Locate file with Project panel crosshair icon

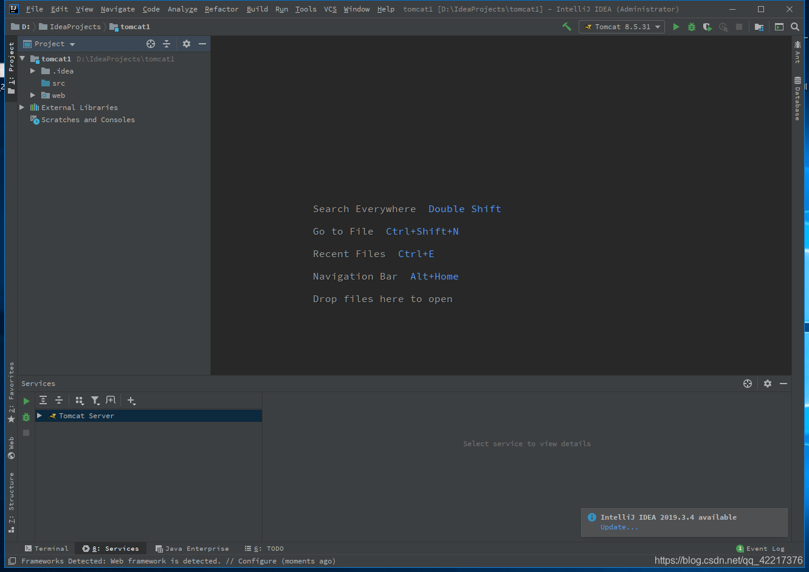(x=151, y=44)
